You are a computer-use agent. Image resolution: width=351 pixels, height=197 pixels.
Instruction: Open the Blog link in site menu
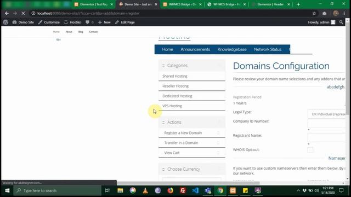[81, 32]
